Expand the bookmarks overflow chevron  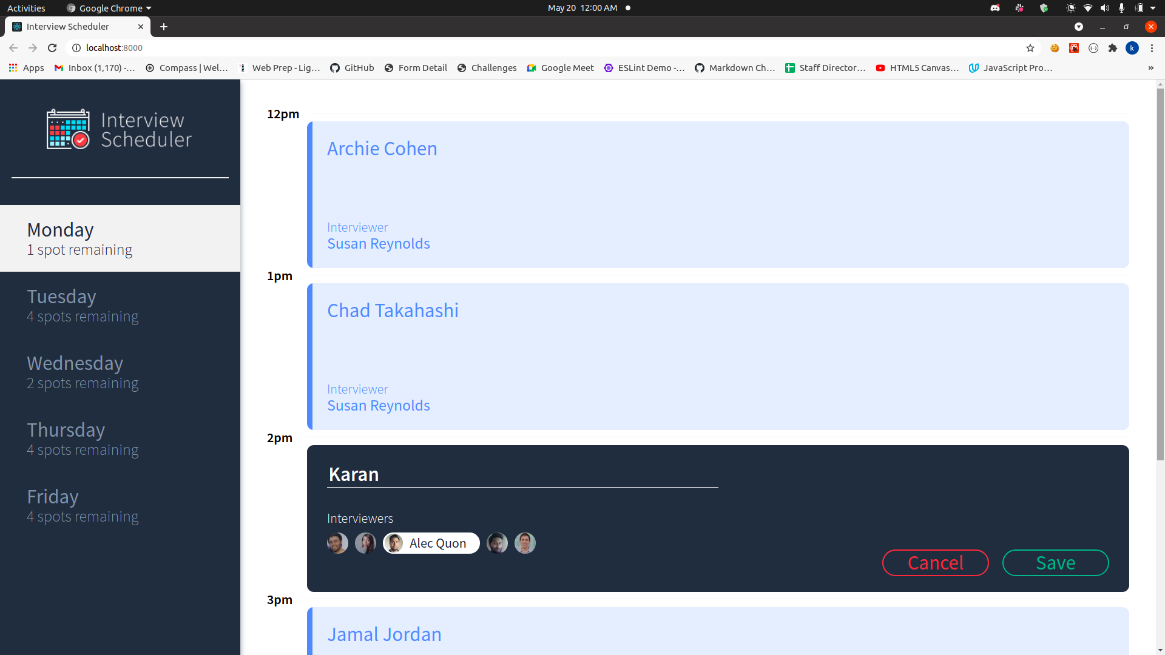(1151, 67)
